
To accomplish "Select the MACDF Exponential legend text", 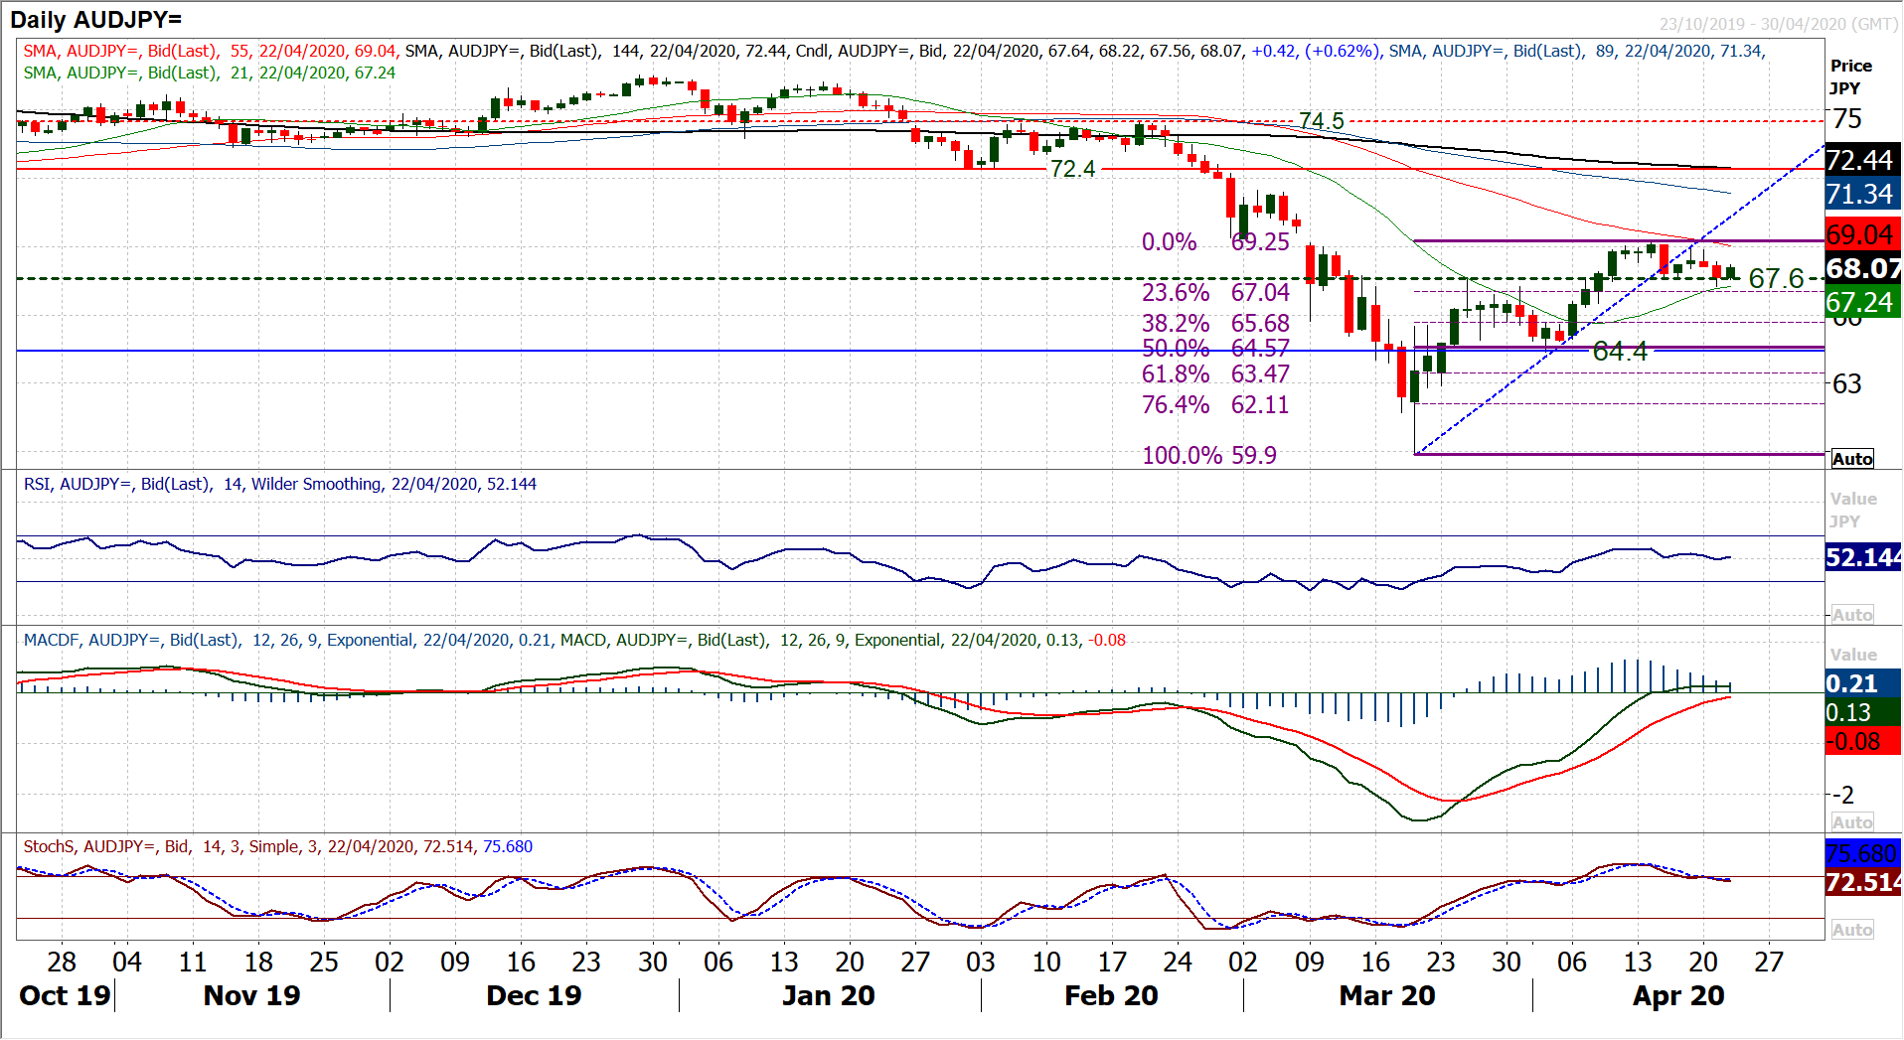I will pyautogui.click(x=289, y=640).
